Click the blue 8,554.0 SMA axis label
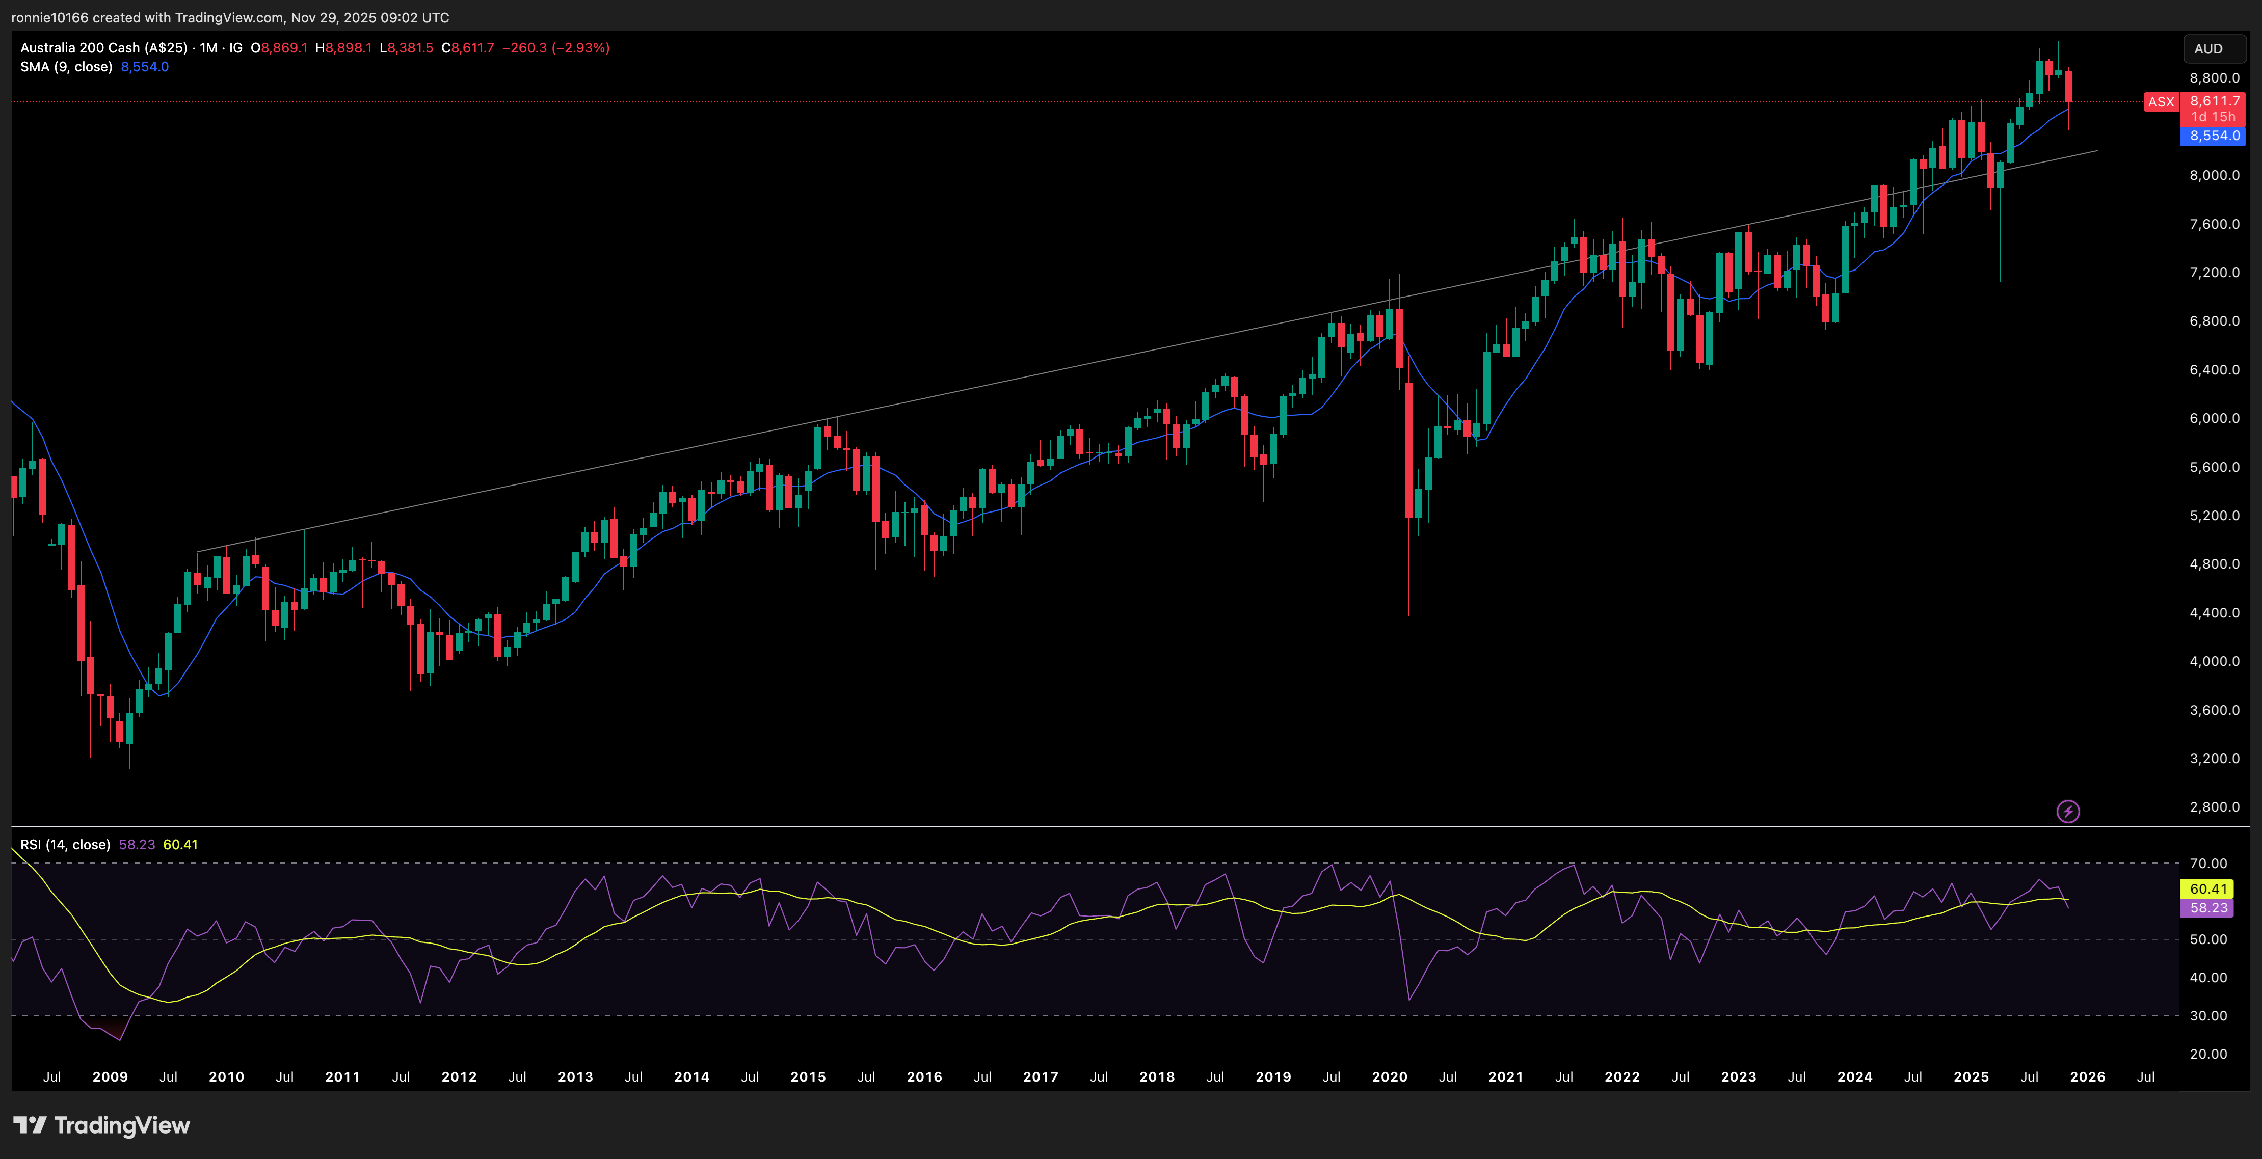Image resolution: width=2262 pixels, height=1159 pixels. [2214, 136]
